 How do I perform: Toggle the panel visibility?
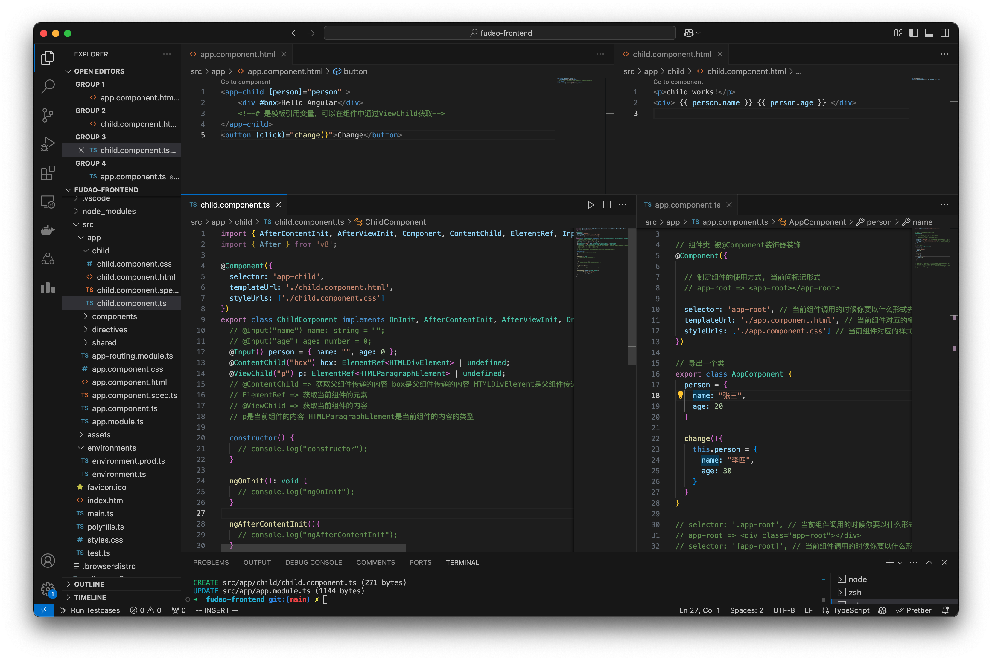point(929,33)
